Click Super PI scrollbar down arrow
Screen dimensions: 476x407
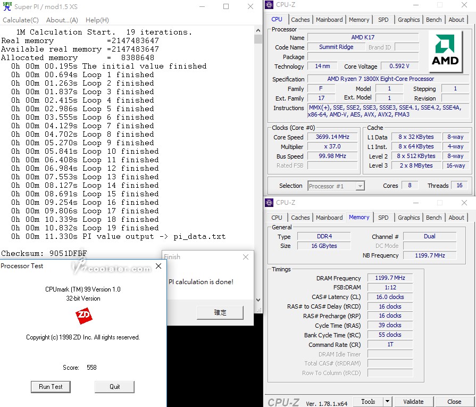258,300
